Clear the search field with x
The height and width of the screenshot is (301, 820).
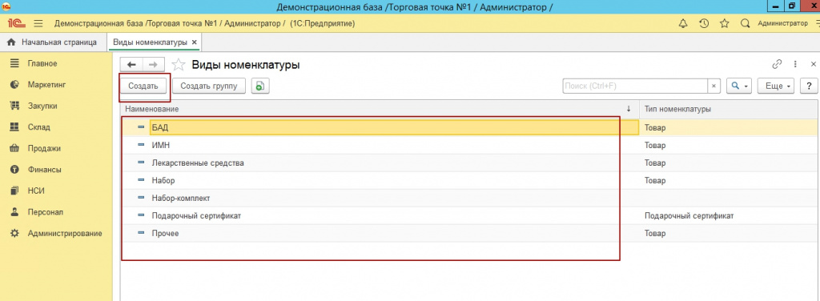(x=714, y=86)
